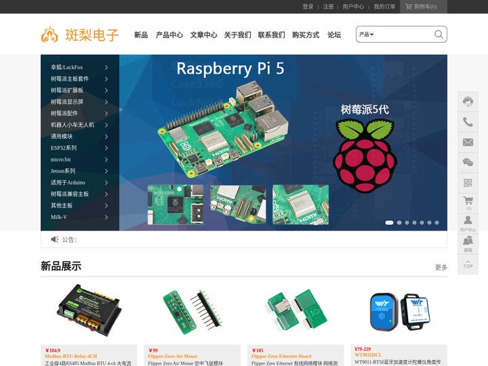This screenshot has width=488, height=366.
Task: Jump to top with TOP button
Action: coord(468,264)
